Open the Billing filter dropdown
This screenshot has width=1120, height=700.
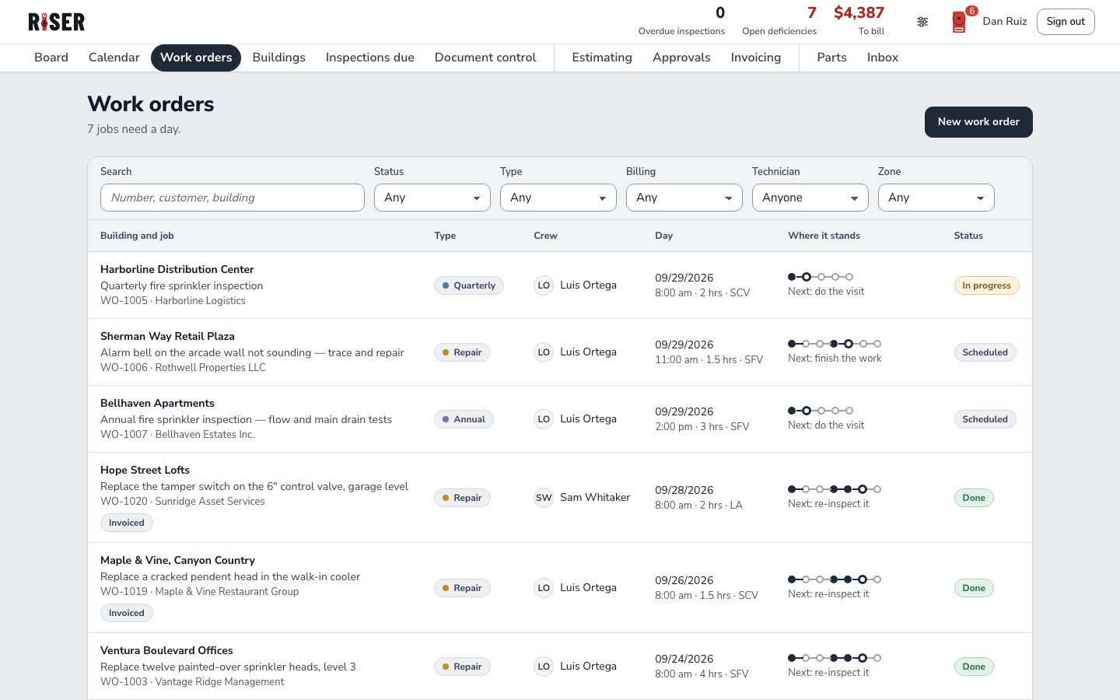(x=684, y=198)
